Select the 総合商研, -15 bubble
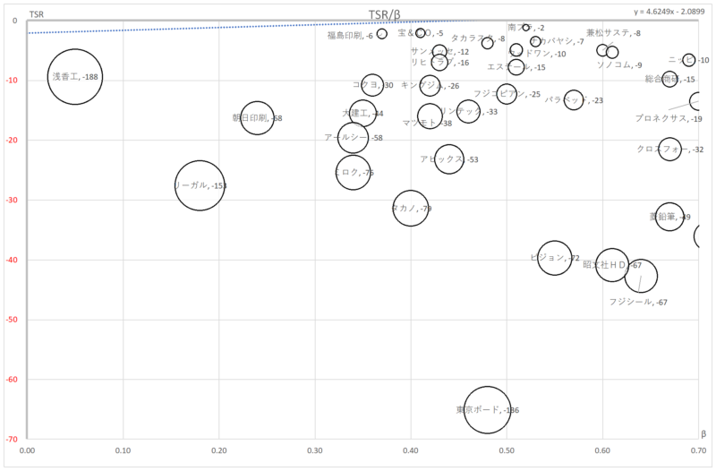Image resolution: width=716 pixels, height=471 pixels. pos(669,79)
